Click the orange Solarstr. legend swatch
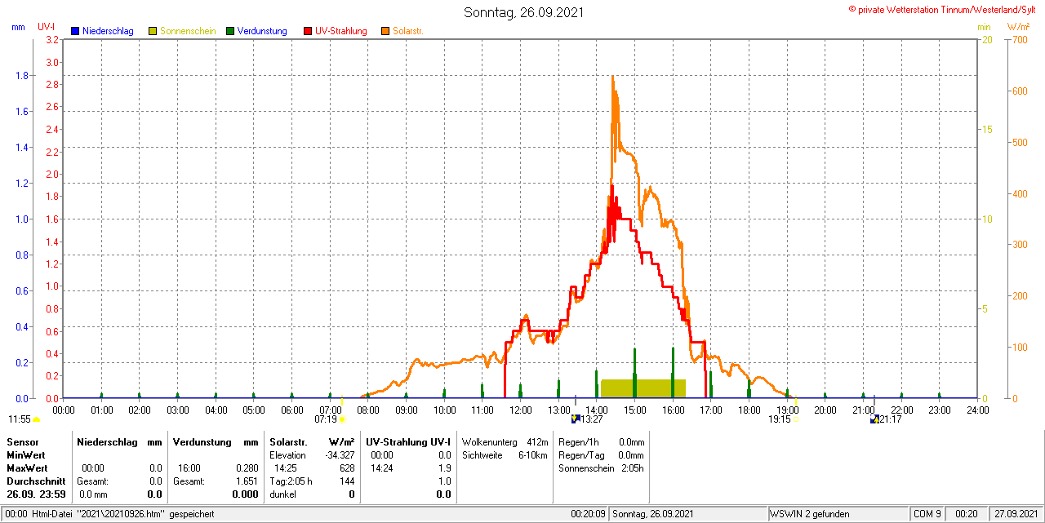Viewport: 1045px width, 523px height. pyautogui.click(x=385, y=31)
